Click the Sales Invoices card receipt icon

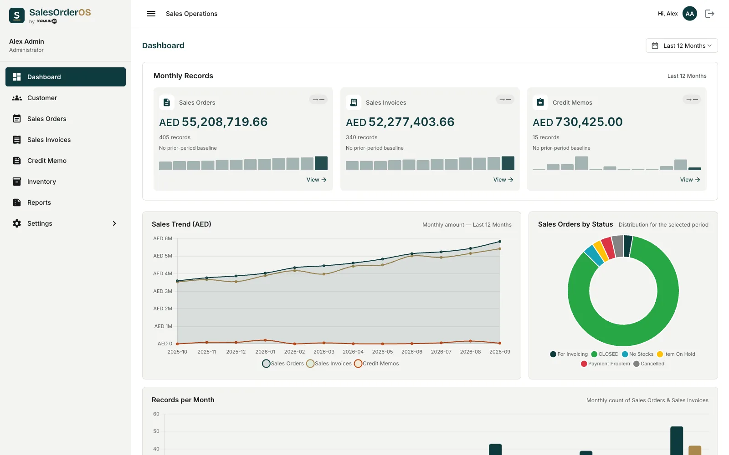point(354,102)
